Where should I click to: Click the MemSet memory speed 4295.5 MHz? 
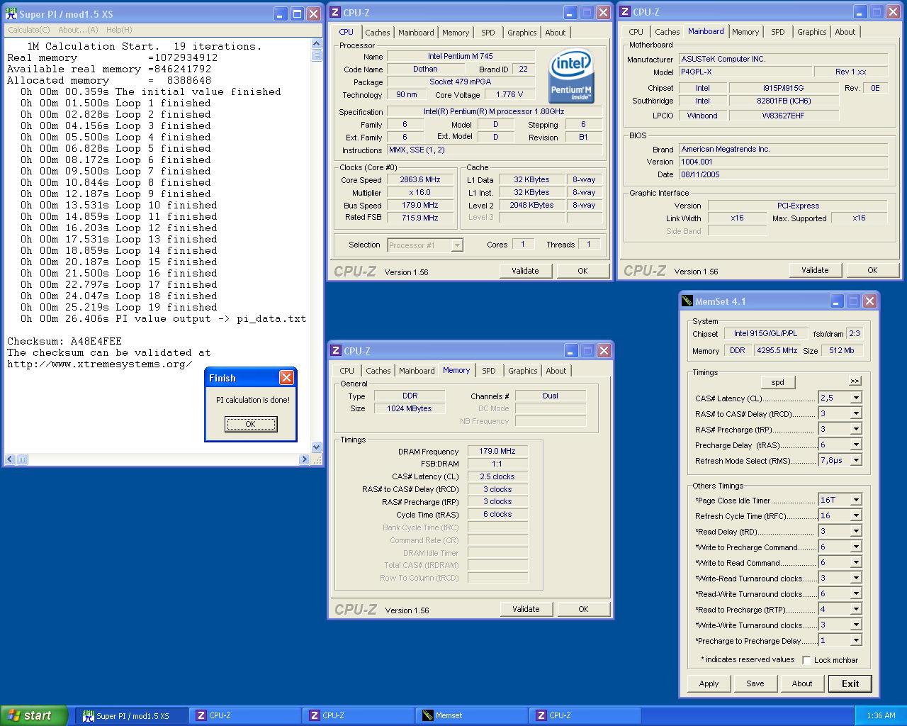(777, 350)
